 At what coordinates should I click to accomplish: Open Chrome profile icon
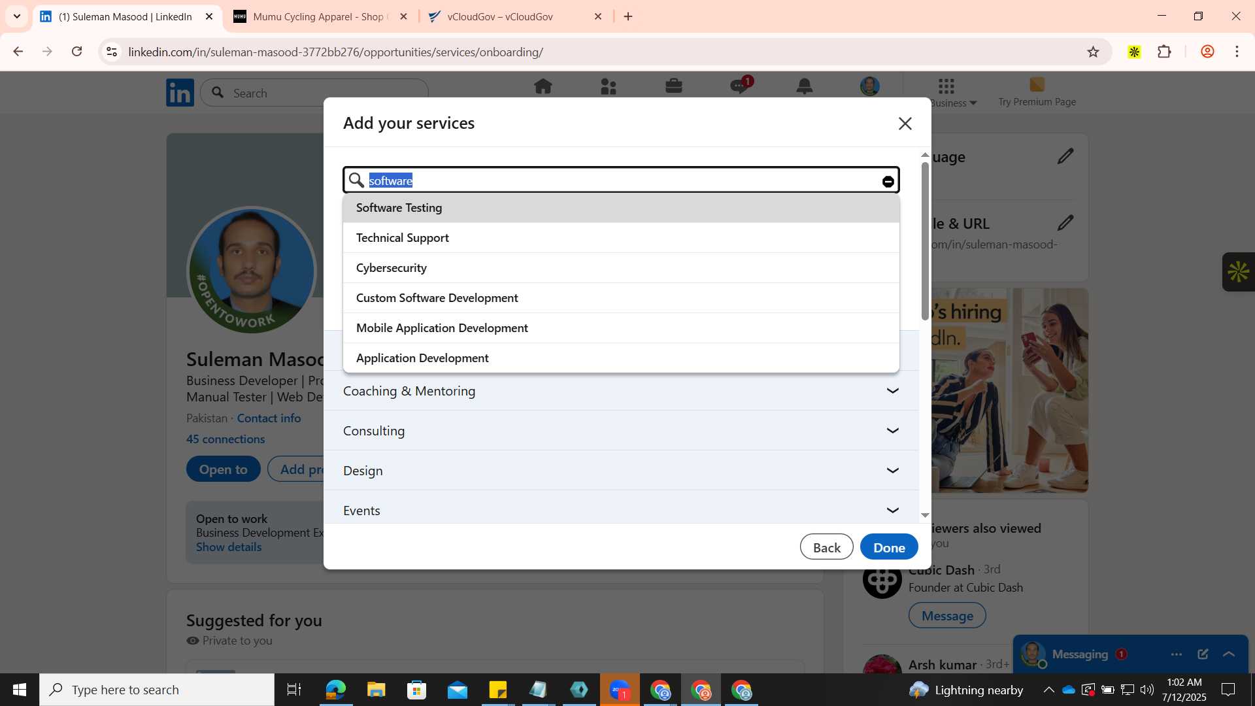coord(1207,52)
